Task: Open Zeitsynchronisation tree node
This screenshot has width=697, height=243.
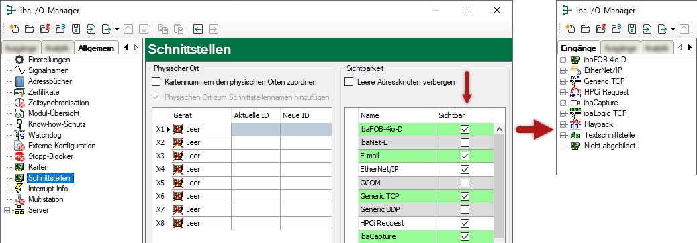Action: click(58, 103)
